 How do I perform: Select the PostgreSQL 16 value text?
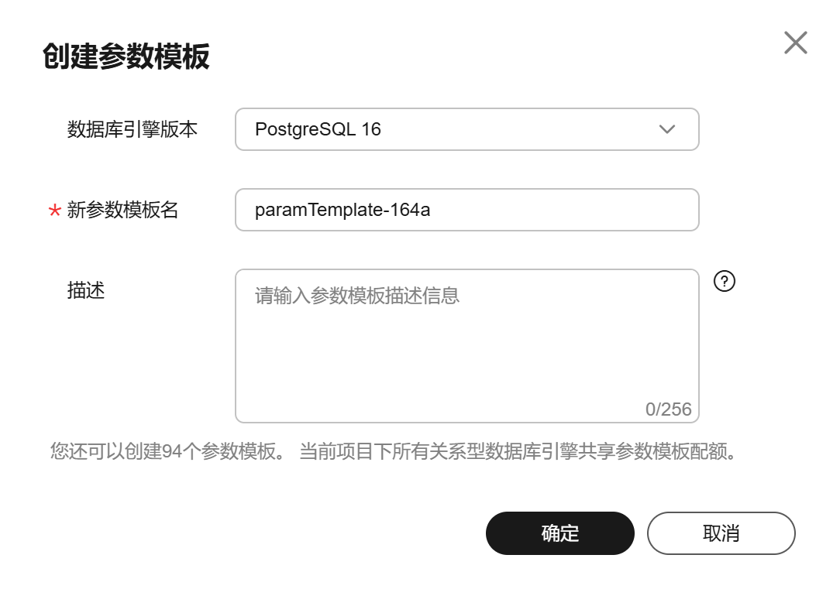(318, 129)
